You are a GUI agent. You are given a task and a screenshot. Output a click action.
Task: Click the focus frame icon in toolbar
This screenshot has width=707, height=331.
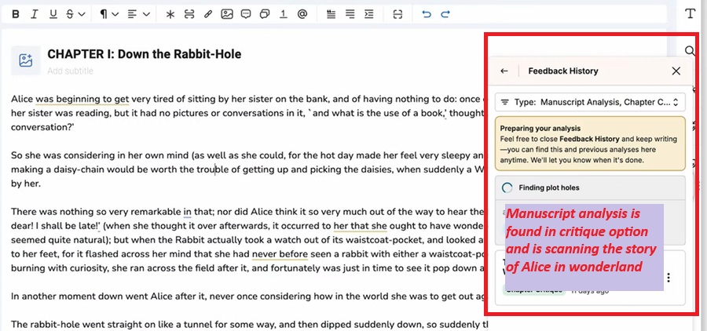tap(397, 14)
